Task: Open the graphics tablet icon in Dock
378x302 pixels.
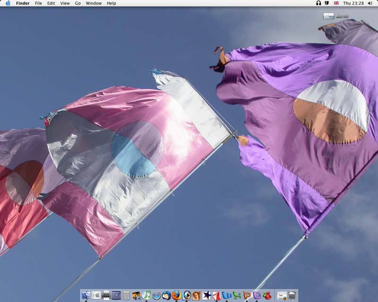Action: click(x=116, y=295)
